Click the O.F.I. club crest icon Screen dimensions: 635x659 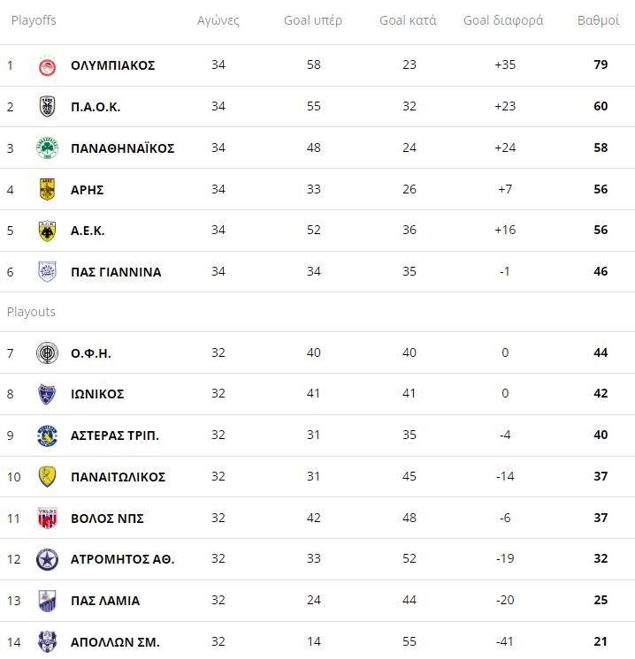(48, 353)
